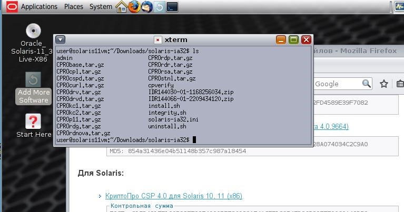Click the X icon in the xterm title
The width and height of the screenshot is (404, 212).
pyautogui.click(x=157, y=40)
